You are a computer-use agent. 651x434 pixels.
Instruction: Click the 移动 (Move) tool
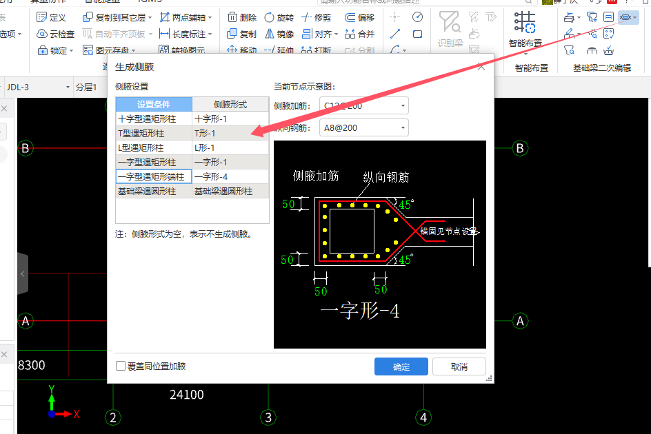coord(241,50)
